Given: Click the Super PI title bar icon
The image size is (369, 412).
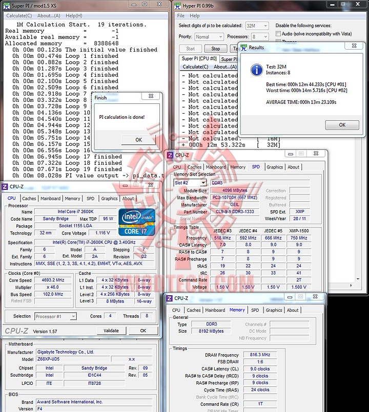Looking at the screenshot, I should (7, 6).
